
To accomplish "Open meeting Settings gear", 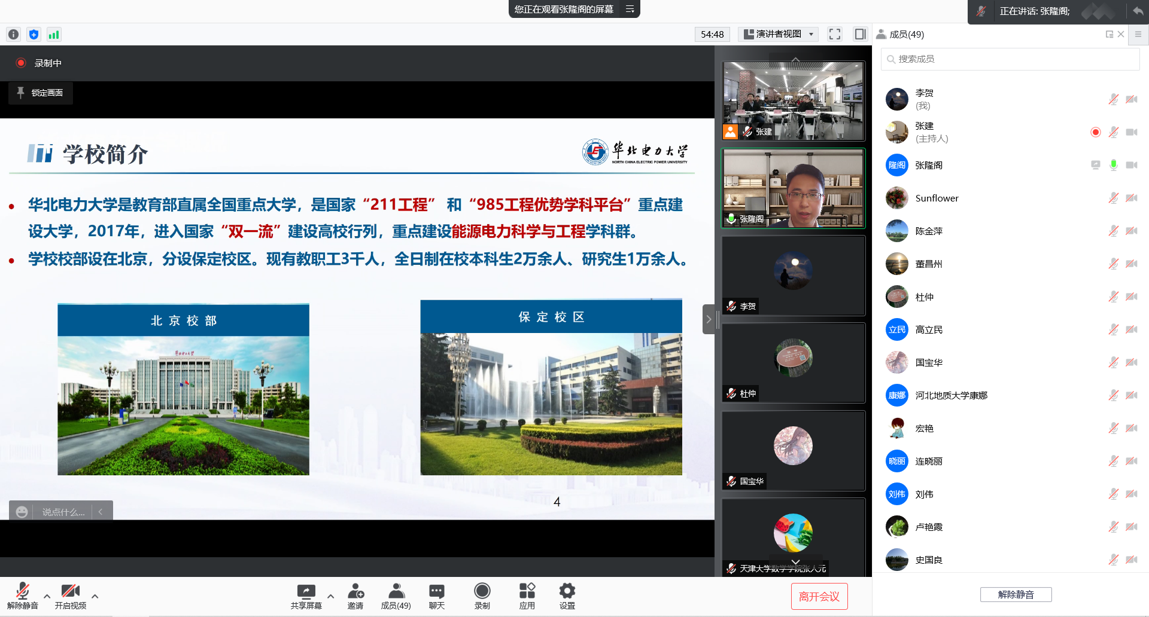I will 567,596.
